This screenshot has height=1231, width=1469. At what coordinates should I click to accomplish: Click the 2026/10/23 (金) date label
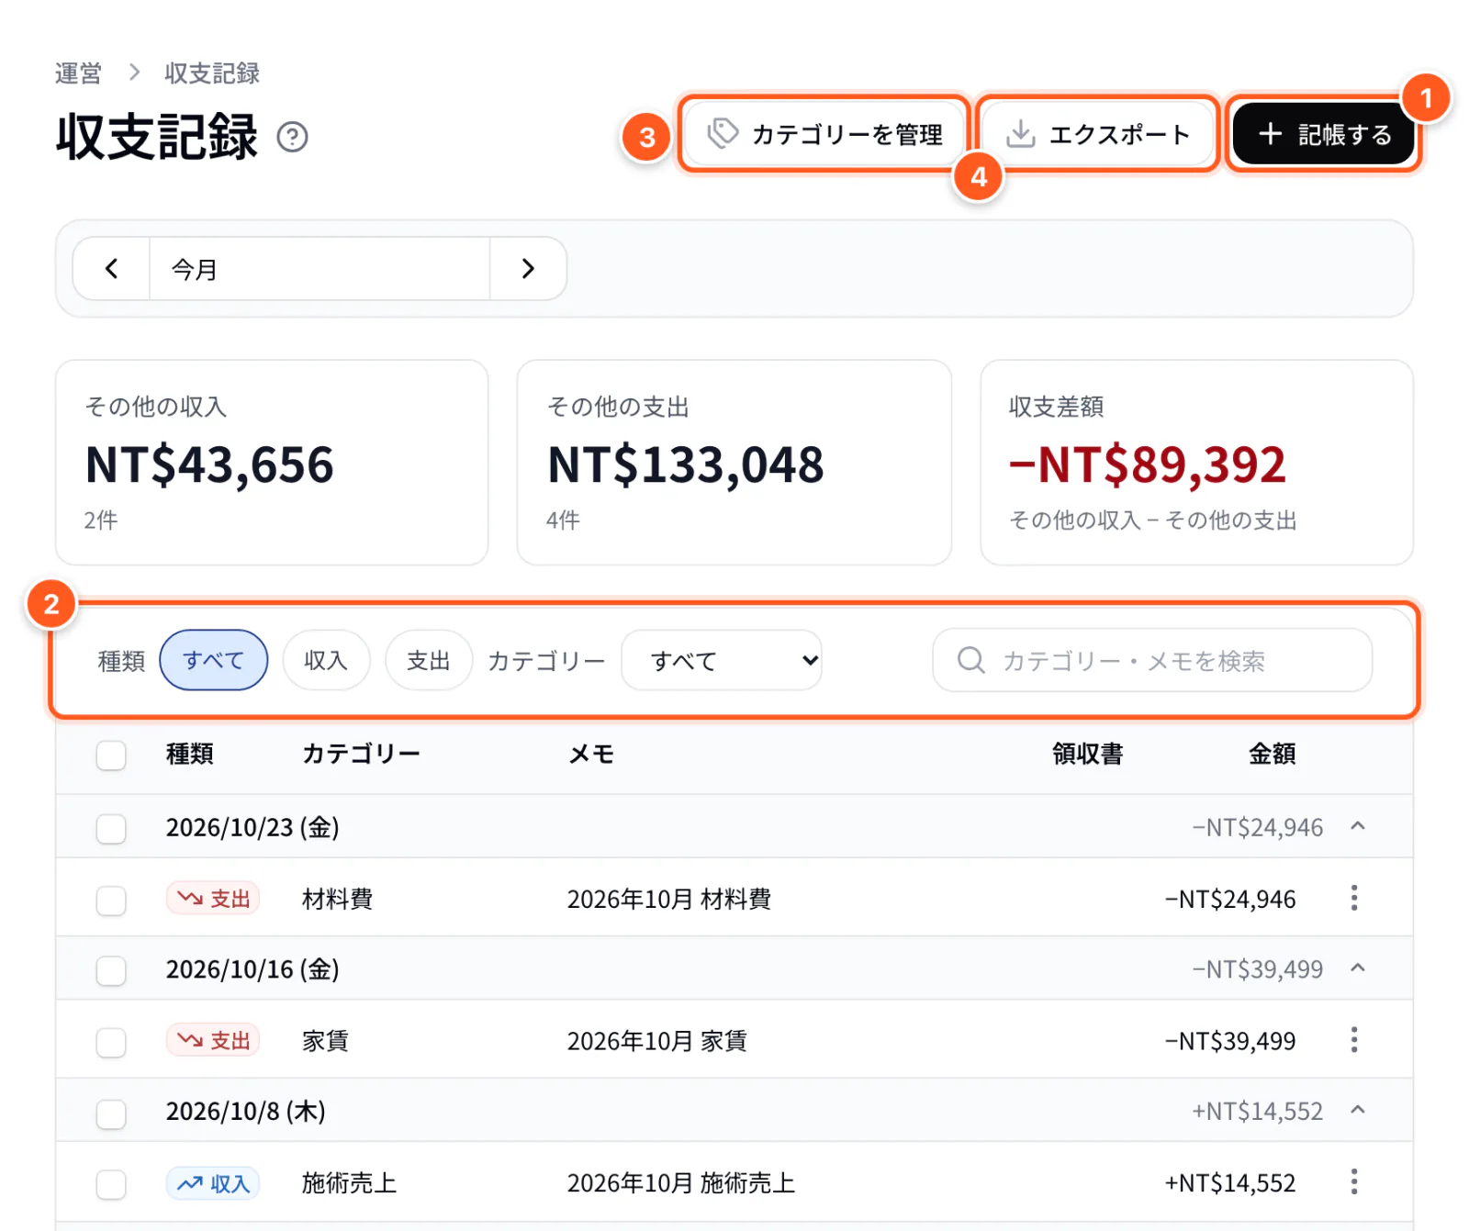pos(252,828)
